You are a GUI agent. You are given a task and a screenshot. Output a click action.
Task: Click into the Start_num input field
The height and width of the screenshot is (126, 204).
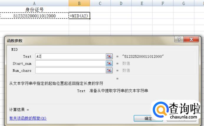[70, 63]
